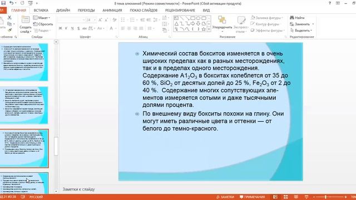Click ЗАМЕТКИ button in status bar

[225, 197]
